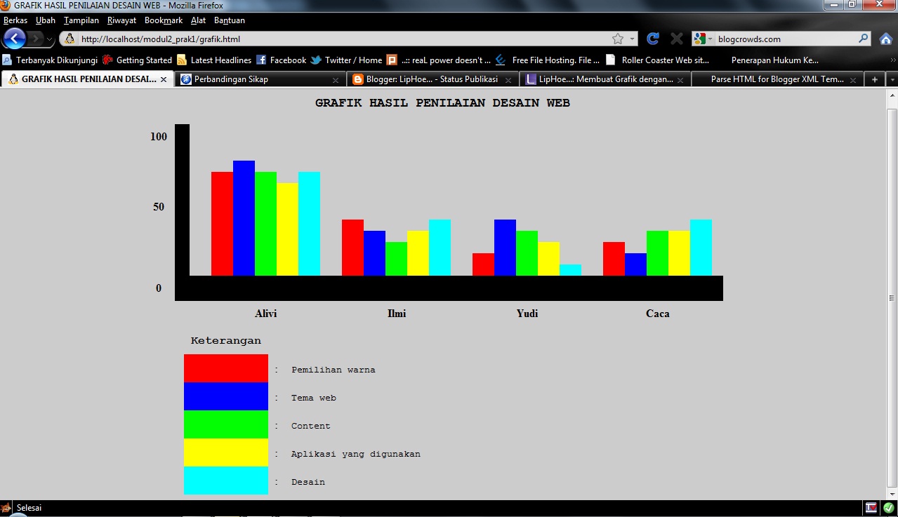The height and width of the screenshot is (517, 898).
Task: Click the back navigation arrow
Action: (14, 39)
